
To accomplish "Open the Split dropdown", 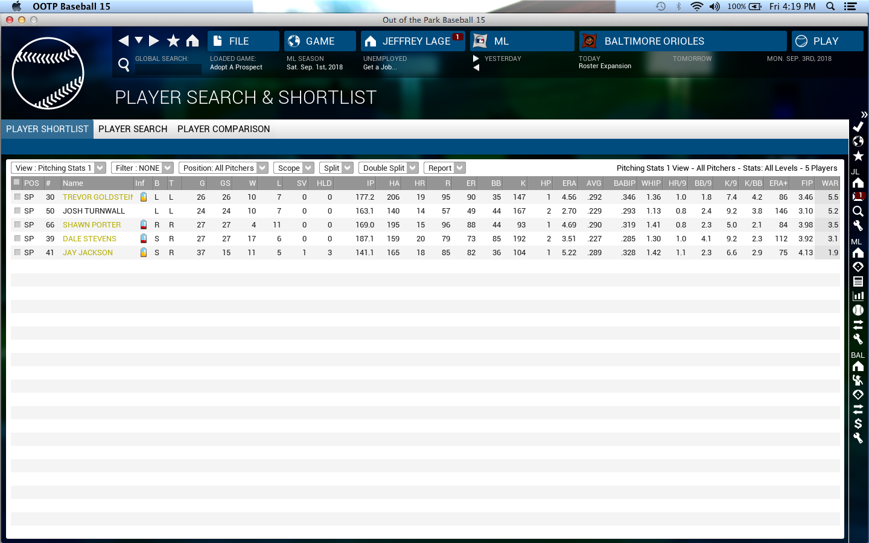I will pos(336,168).
